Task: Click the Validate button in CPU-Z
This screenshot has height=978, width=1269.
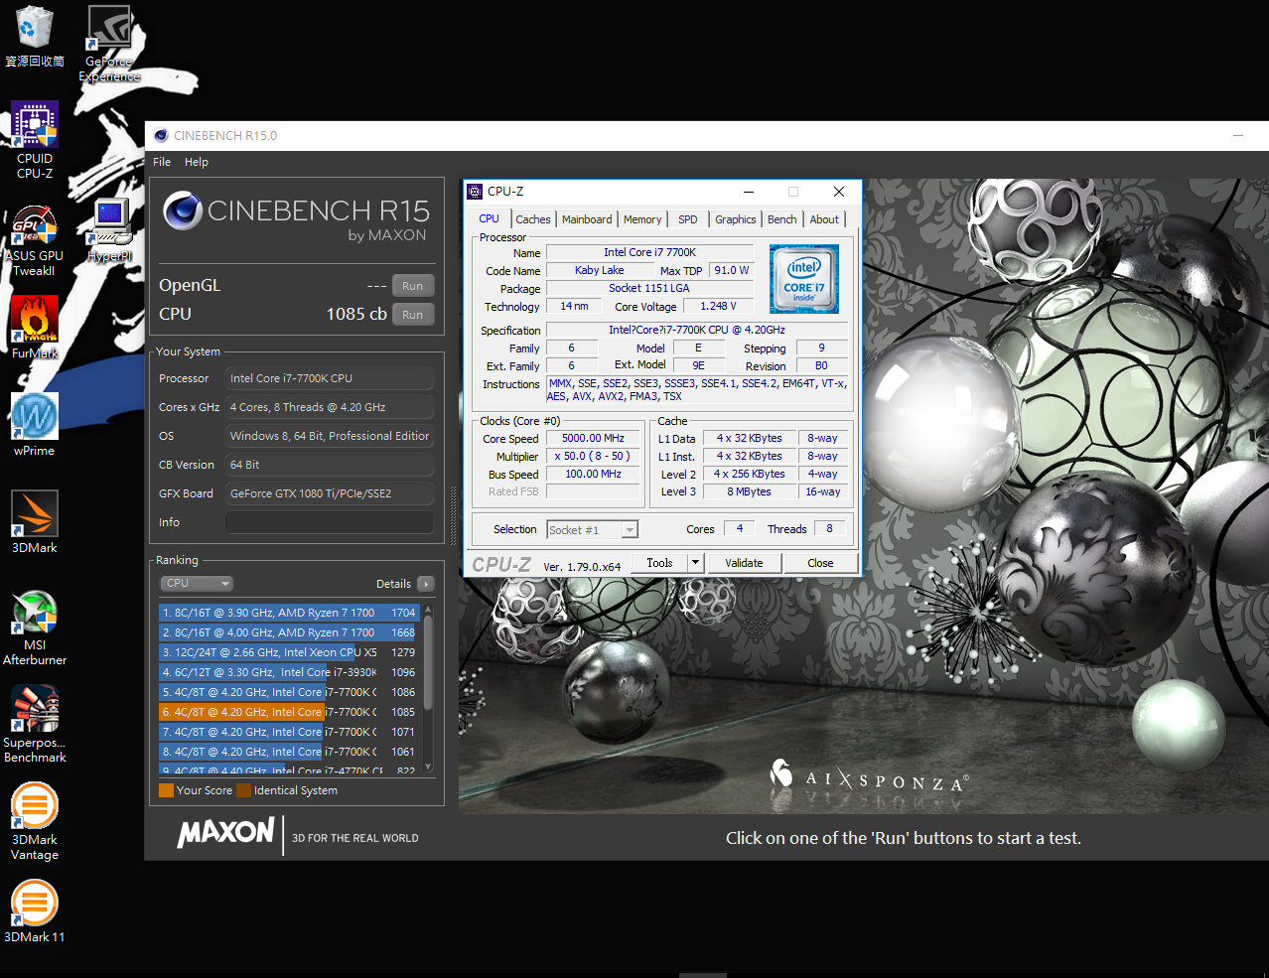Action: 744,563
